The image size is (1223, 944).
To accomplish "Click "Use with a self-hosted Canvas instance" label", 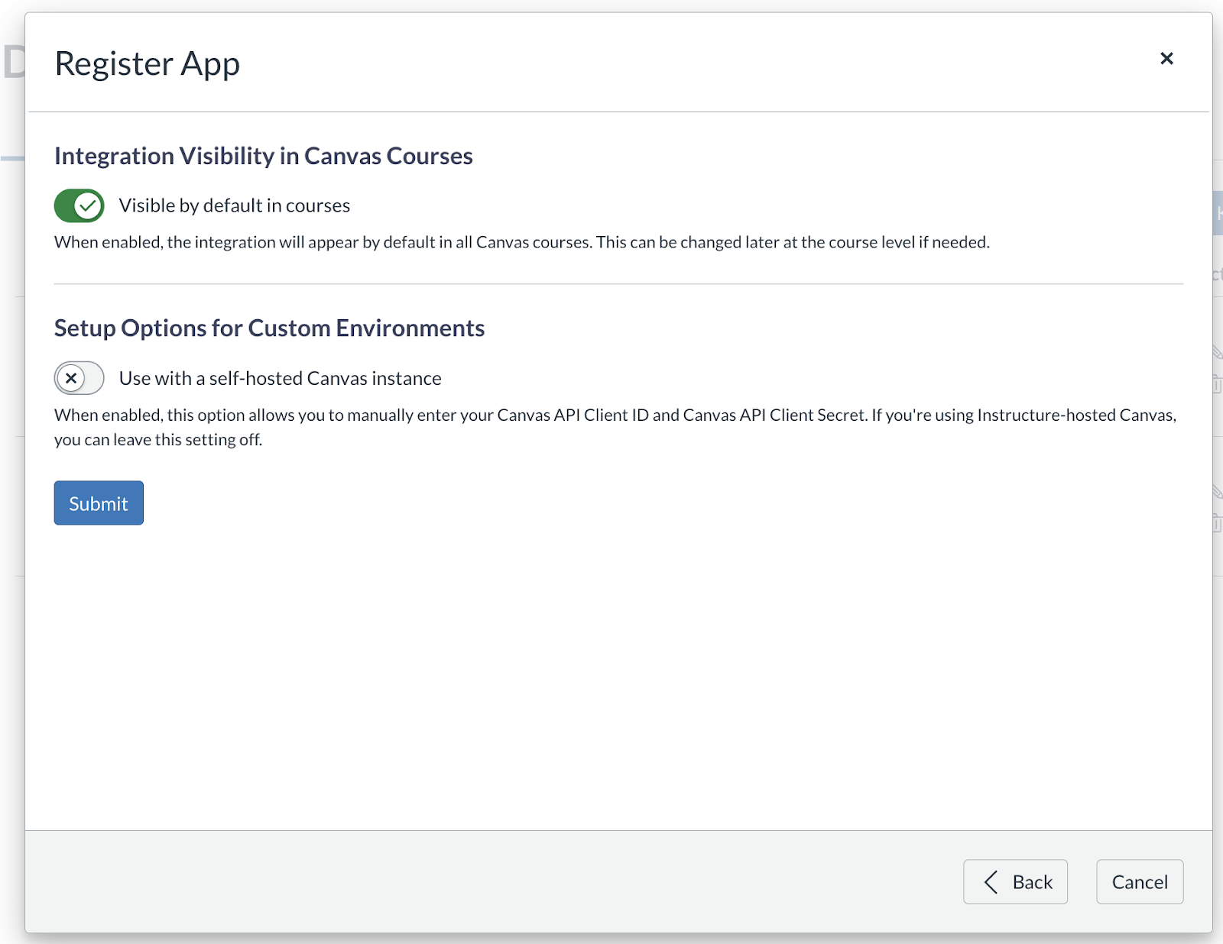I will pos(281,378).
